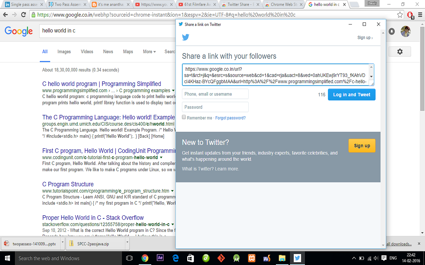This screenshot has height=265, width=425.
Task: Click the Twitter bird logo in popup header
Action: (x=186, y=37)
